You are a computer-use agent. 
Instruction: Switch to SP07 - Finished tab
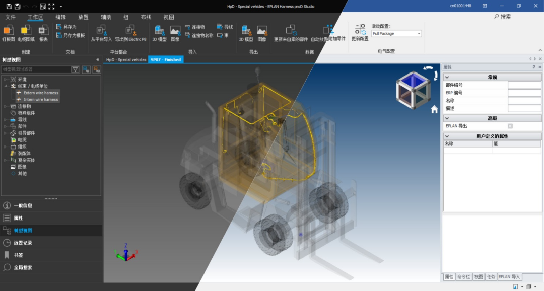166,59
